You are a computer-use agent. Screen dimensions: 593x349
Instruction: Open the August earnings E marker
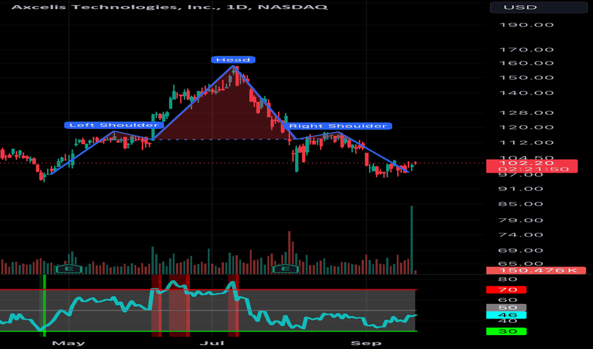tap(286, 268)
